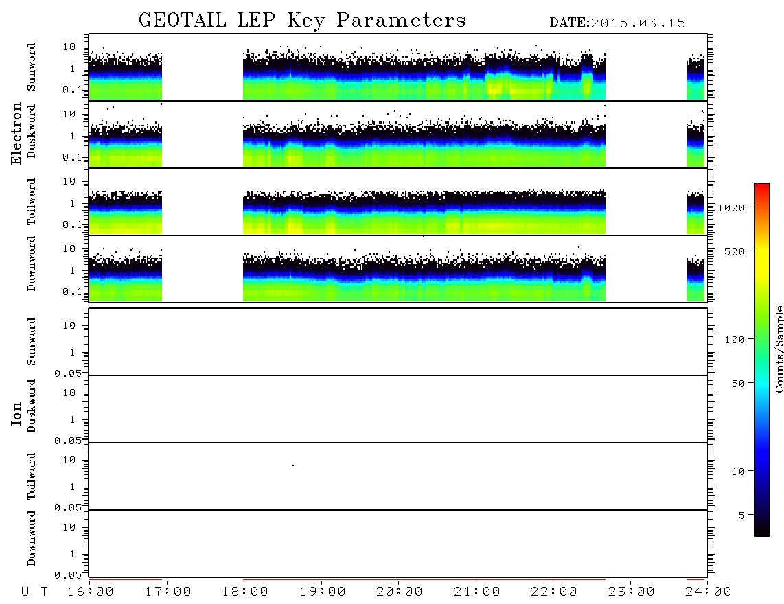
Task: Click the 50 color bar tick label
Action: coord(739,384)
